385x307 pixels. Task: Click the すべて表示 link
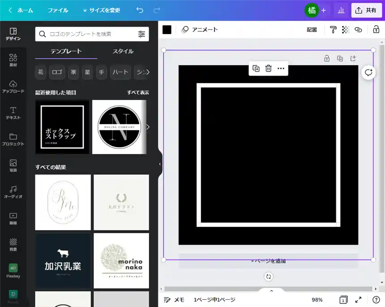pyautogui.click(x=138, y=93)
